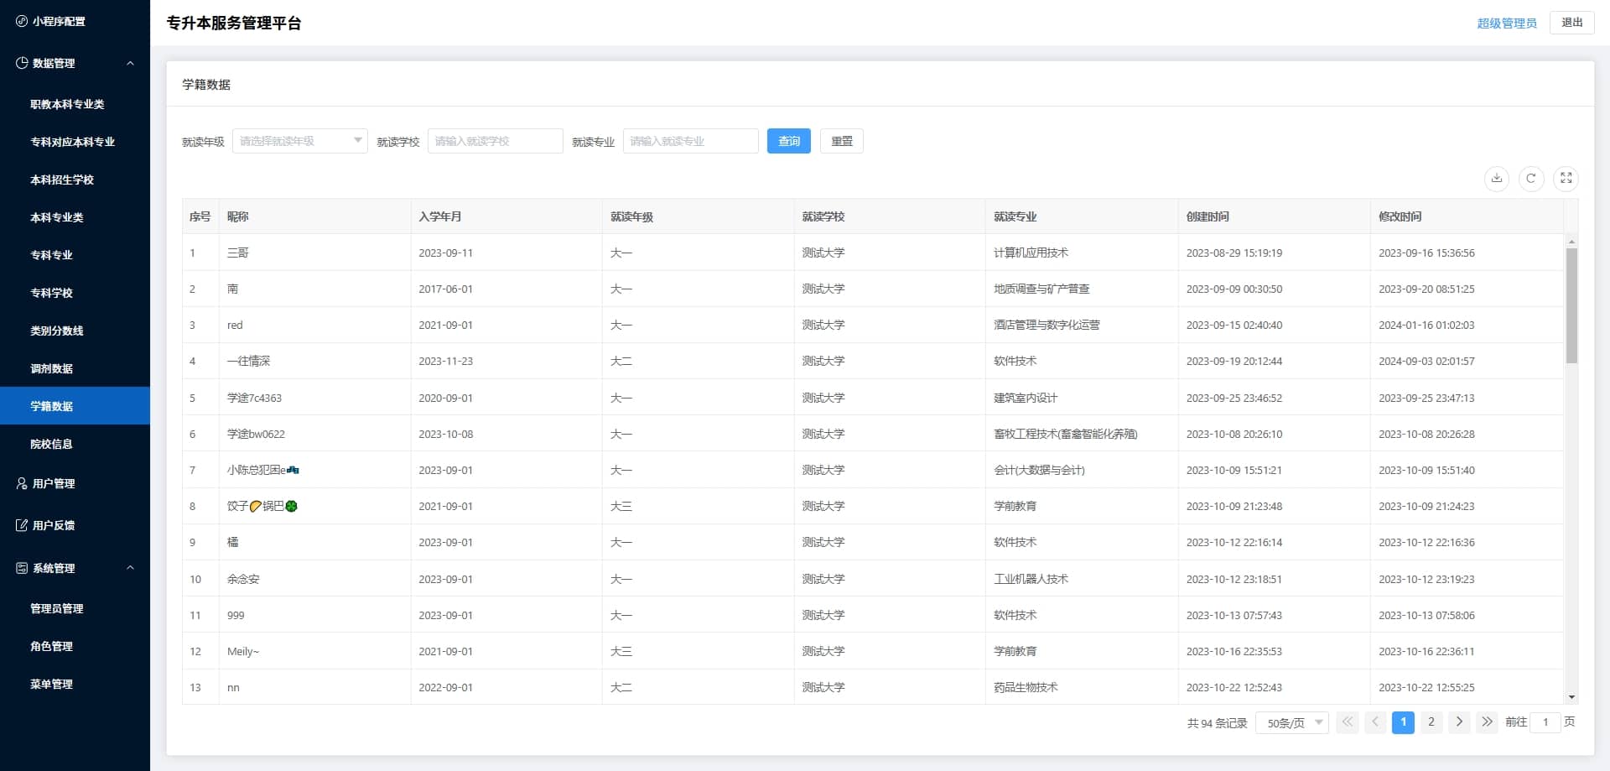Screen dimensions: 1610x771
Task: Click nickname Meily~ cell
Action: coord(243,651)
